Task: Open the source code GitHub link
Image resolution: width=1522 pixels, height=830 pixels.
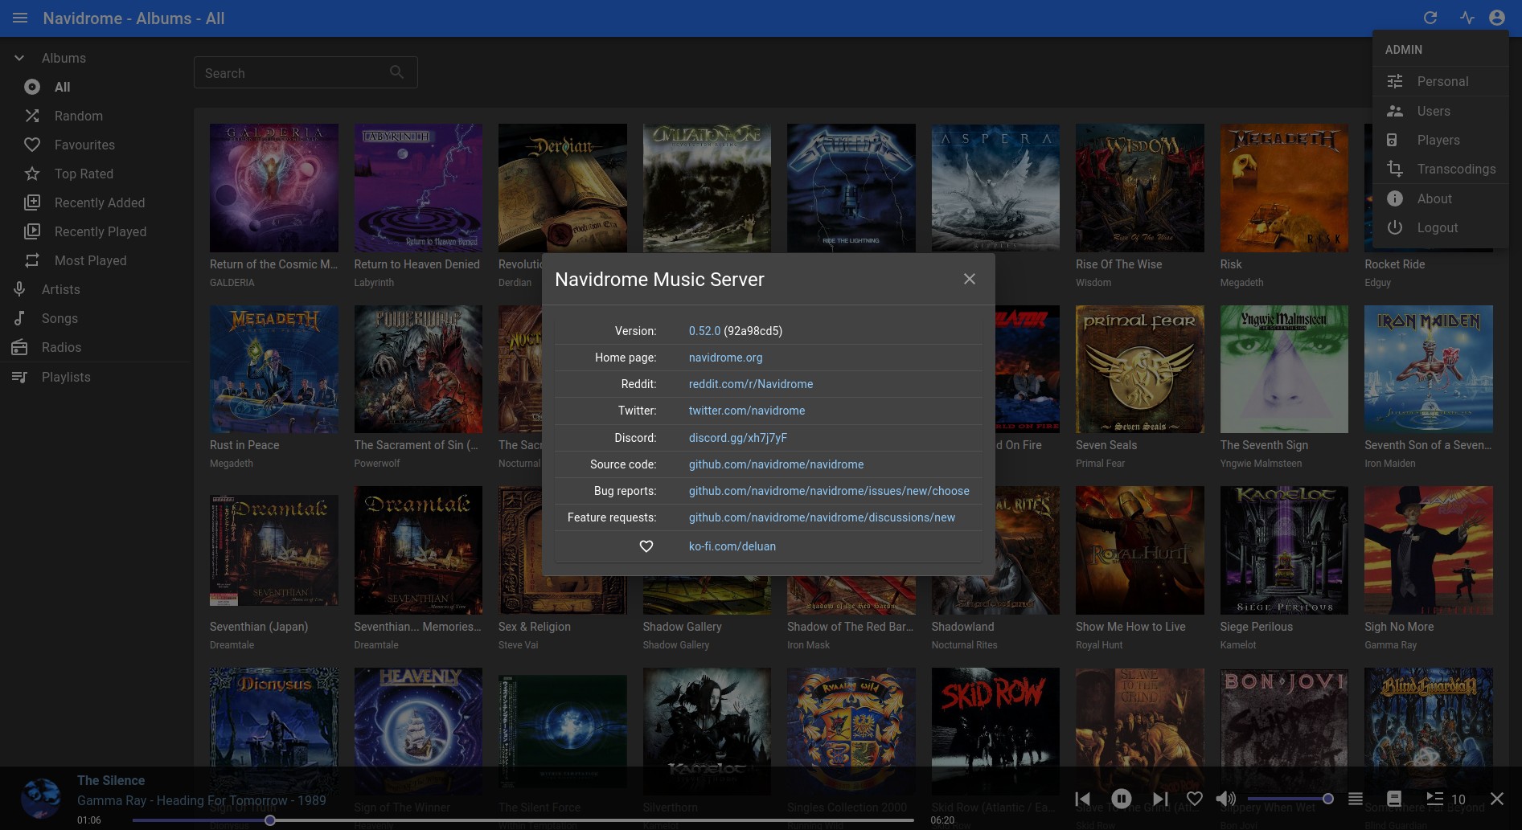Action: [776, 464]
